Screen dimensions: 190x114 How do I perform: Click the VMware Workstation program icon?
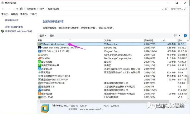tap(39, 44)
